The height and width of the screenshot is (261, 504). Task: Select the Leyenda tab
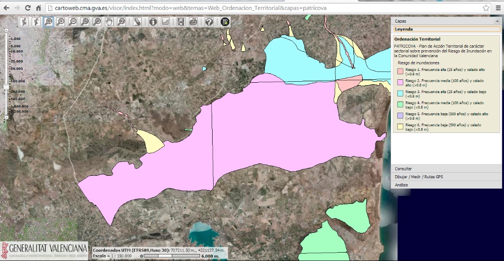click(x=404, y=29)
